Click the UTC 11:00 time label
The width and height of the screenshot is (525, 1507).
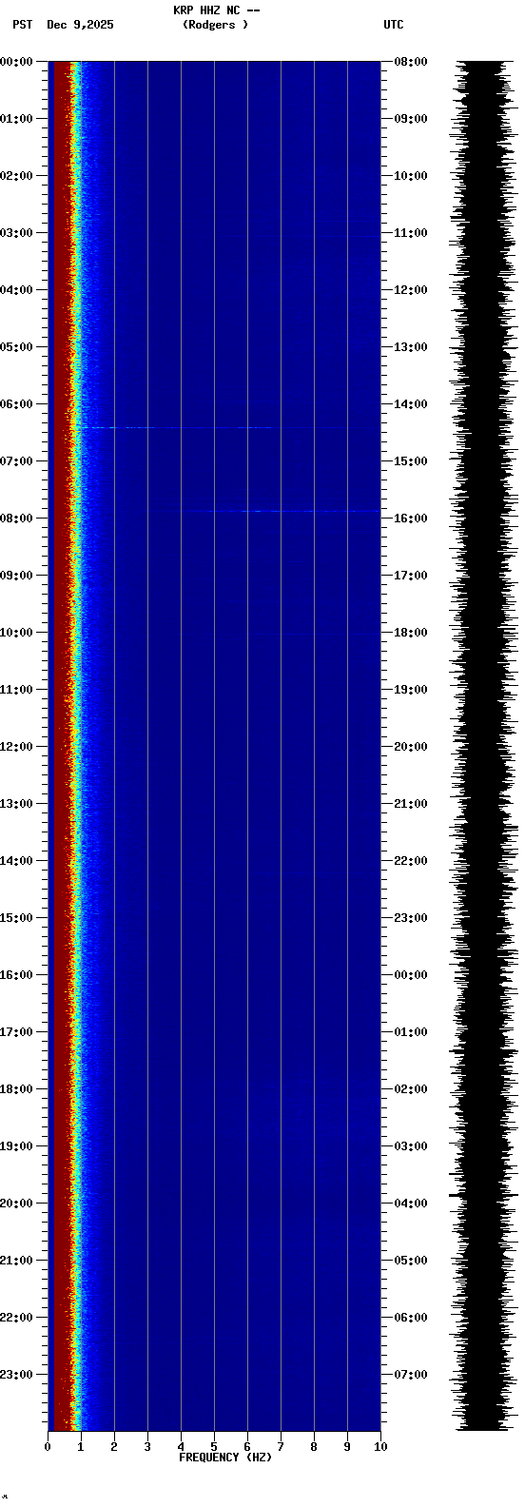coord(411,233)
